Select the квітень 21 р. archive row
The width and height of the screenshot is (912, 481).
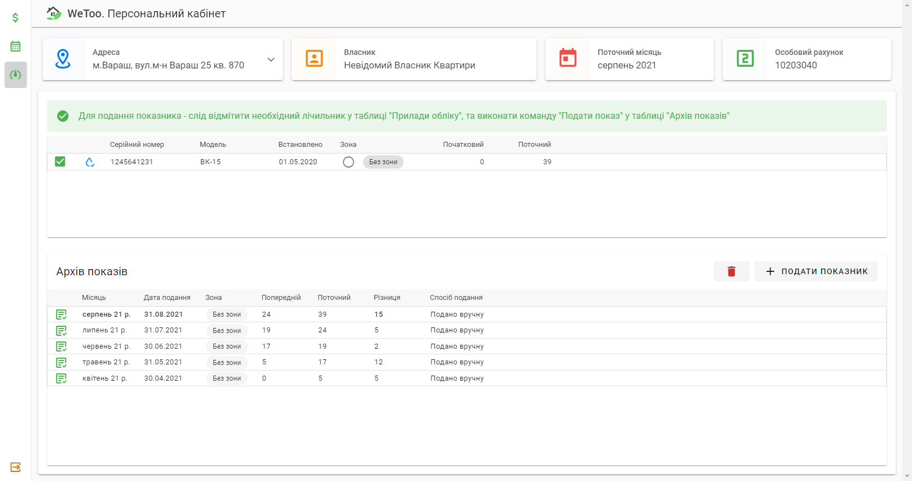tap(467, 378)
